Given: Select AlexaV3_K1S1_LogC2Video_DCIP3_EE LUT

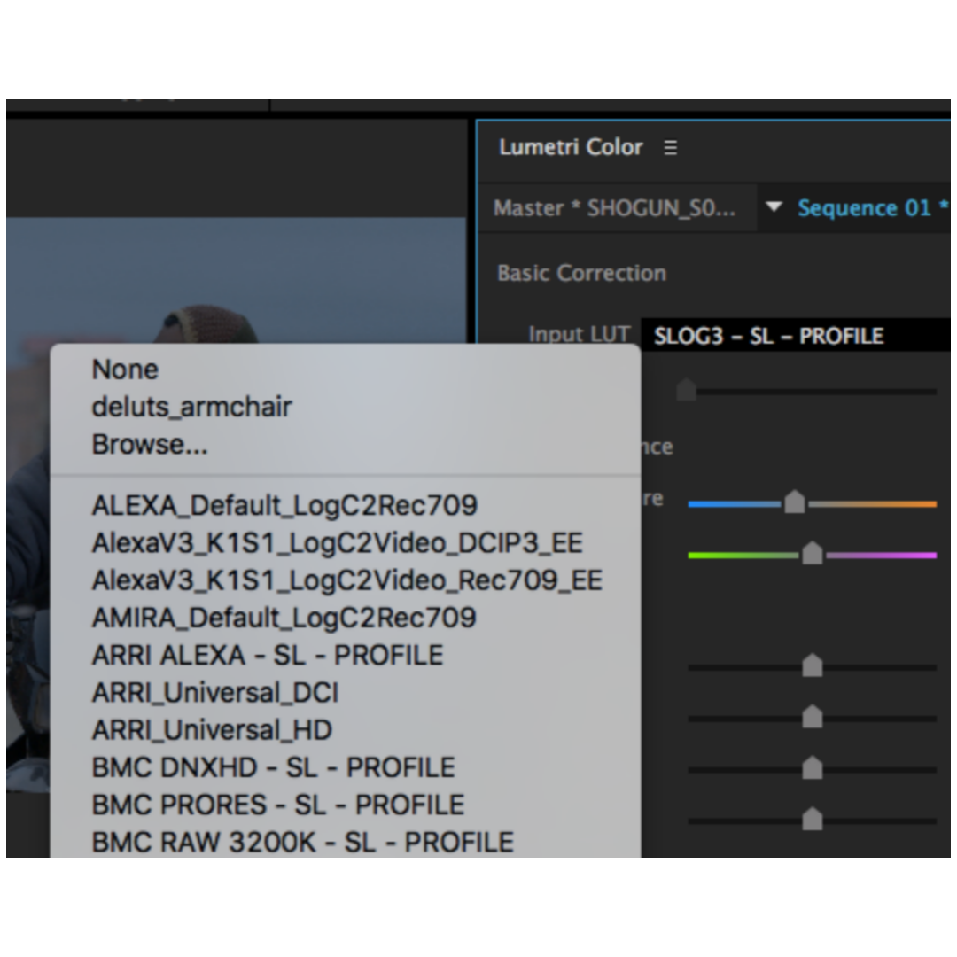Looking at the screenshot, I should coord(346,543).
